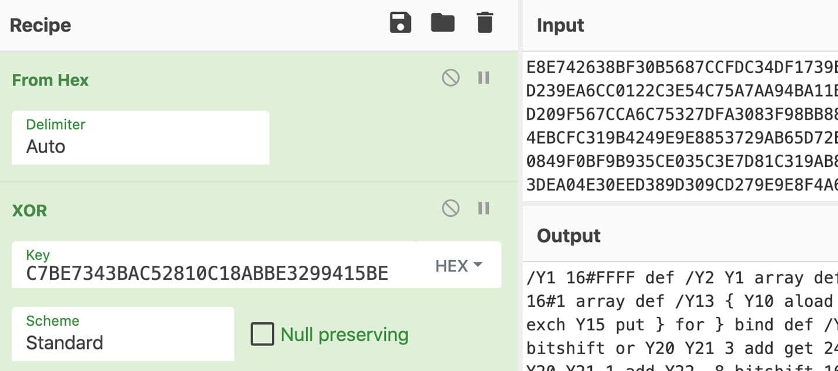Set a breakpoint on the From Hex operation

483,77
